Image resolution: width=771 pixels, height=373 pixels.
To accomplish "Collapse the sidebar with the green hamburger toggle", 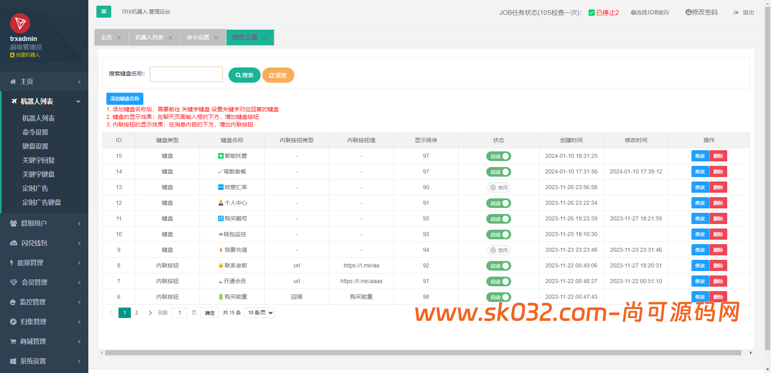I will tap(104, 12).
